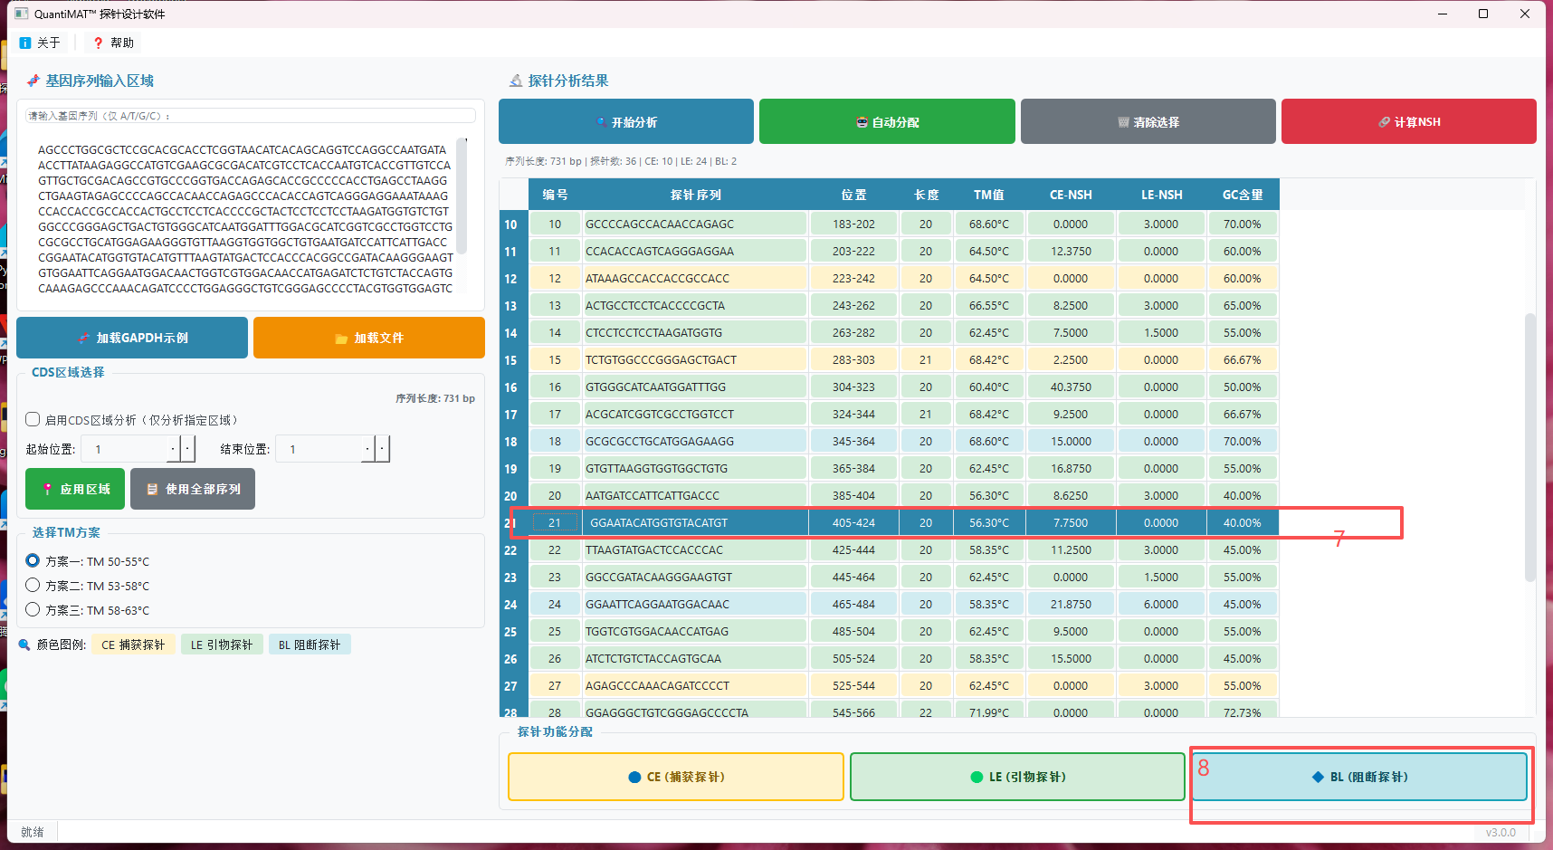
Task: Open a sequence file via 加载文件
Action: pyautogui.click(x=368, y=337)
